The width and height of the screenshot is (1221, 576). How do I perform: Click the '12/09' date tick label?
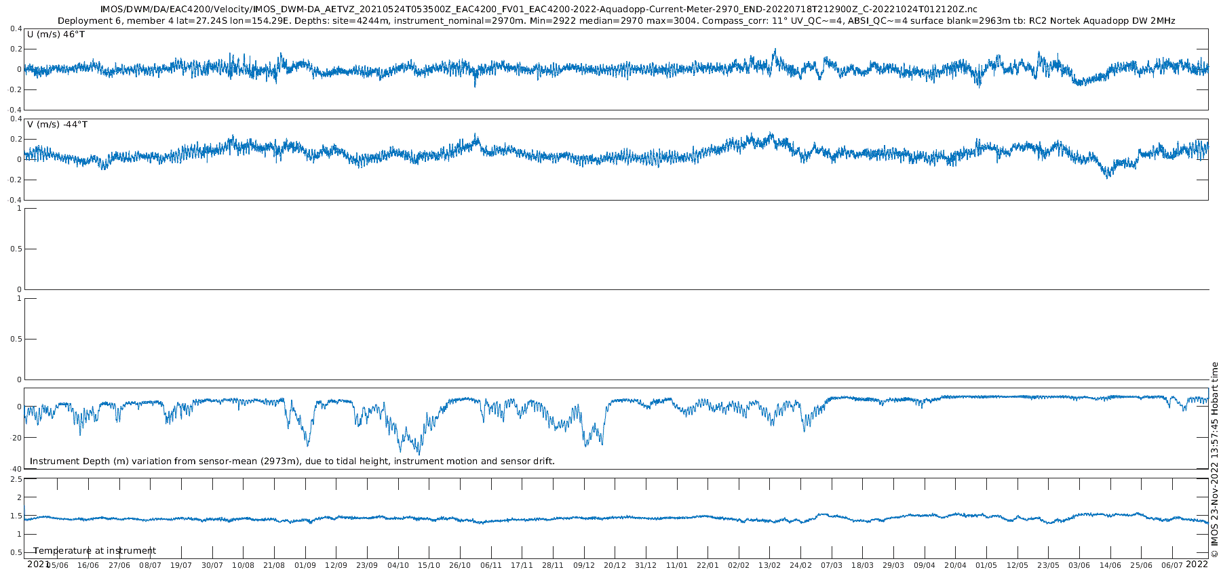336,565
